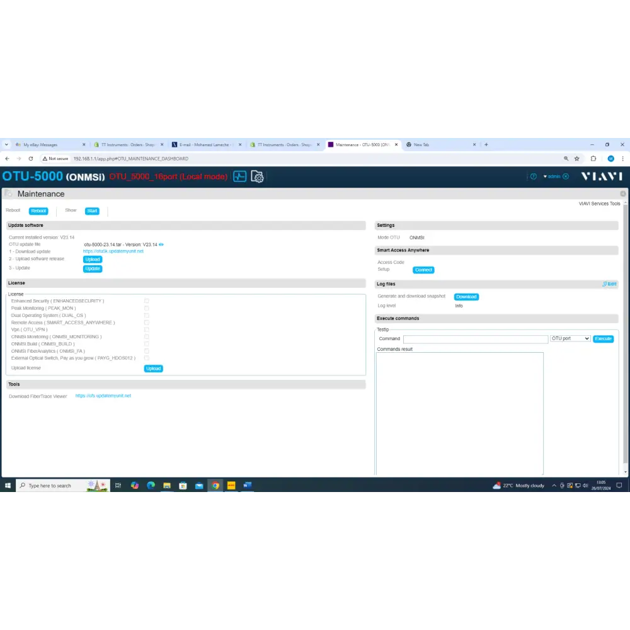This screenshot has height=630, width=630.
Task: Click the Update button
Action: click(x=93, y=269)
